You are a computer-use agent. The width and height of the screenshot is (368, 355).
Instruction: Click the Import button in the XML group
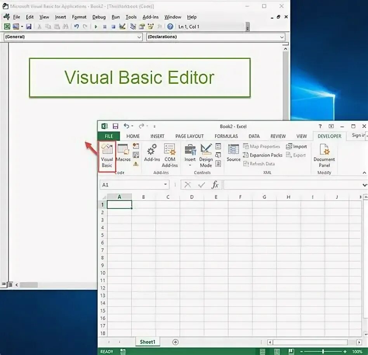(297, 146)
